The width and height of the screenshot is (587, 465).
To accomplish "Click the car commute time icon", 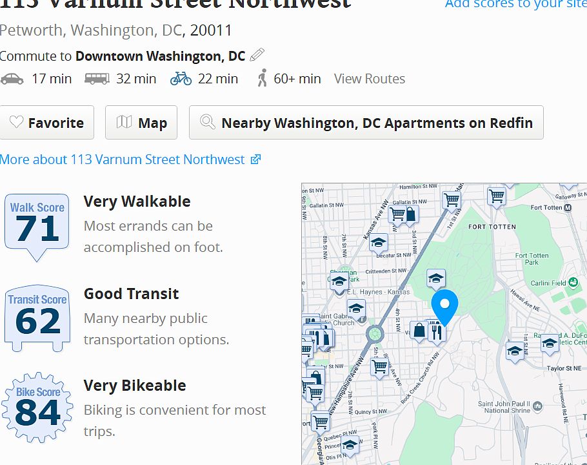I will (12, 79).
